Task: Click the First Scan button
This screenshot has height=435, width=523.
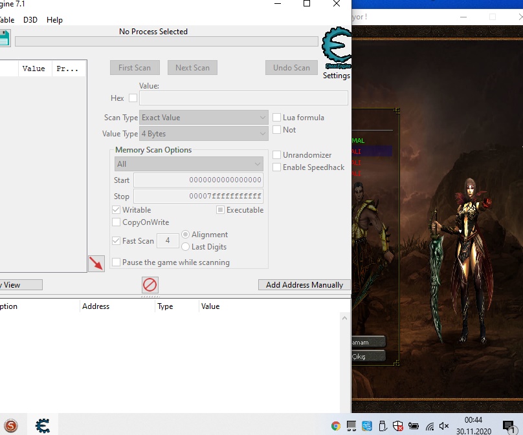Action: pos(135,68)
